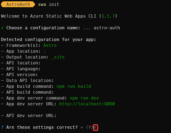The height and width of the screenshot is (133, 171).
Task: Click the CLI version number 1.1.7
Action: coord(108,16)
